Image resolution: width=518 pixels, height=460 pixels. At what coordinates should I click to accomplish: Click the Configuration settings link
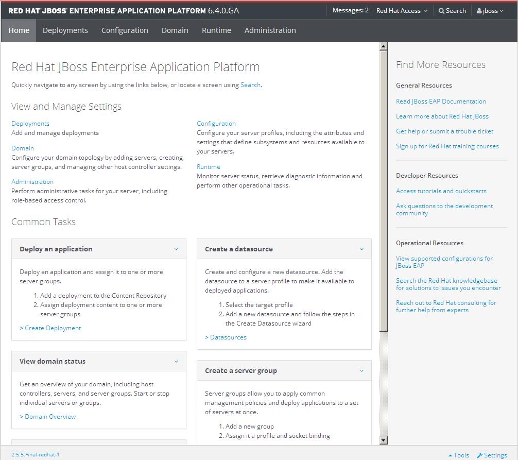[x=216, y=124]
